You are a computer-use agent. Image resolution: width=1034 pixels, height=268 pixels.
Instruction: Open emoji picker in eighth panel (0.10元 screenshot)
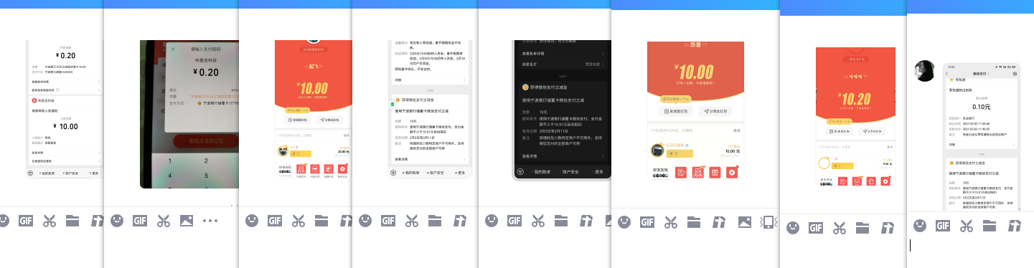tap(919, 226)
